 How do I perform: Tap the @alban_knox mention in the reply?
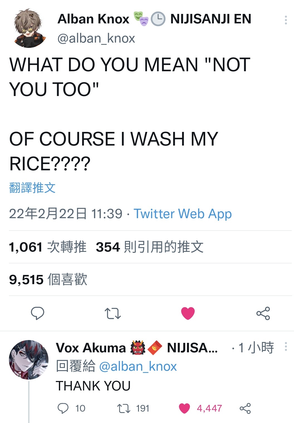click(x=138, y=367)
